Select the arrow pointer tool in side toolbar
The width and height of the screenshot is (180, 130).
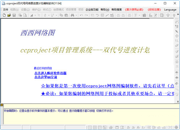177,31
